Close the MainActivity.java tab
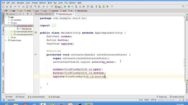 (73, 14)
